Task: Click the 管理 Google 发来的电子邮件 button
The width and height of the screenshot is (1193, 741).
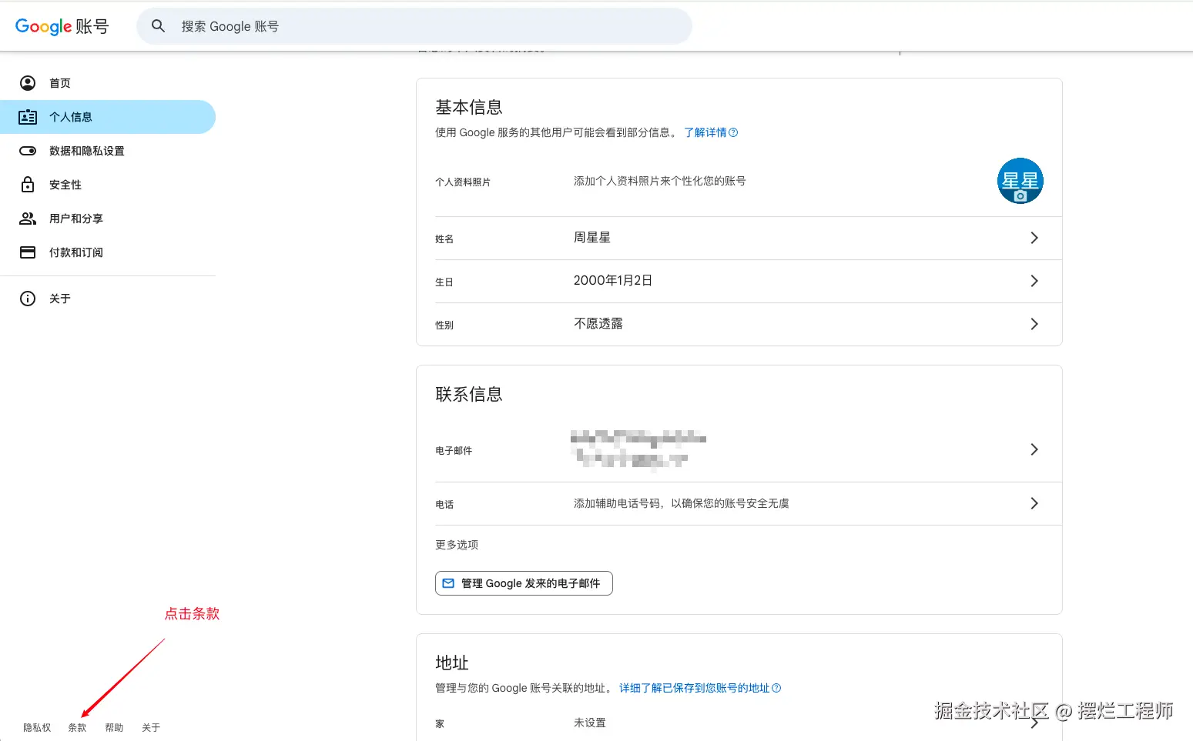Action: [524, 583]
